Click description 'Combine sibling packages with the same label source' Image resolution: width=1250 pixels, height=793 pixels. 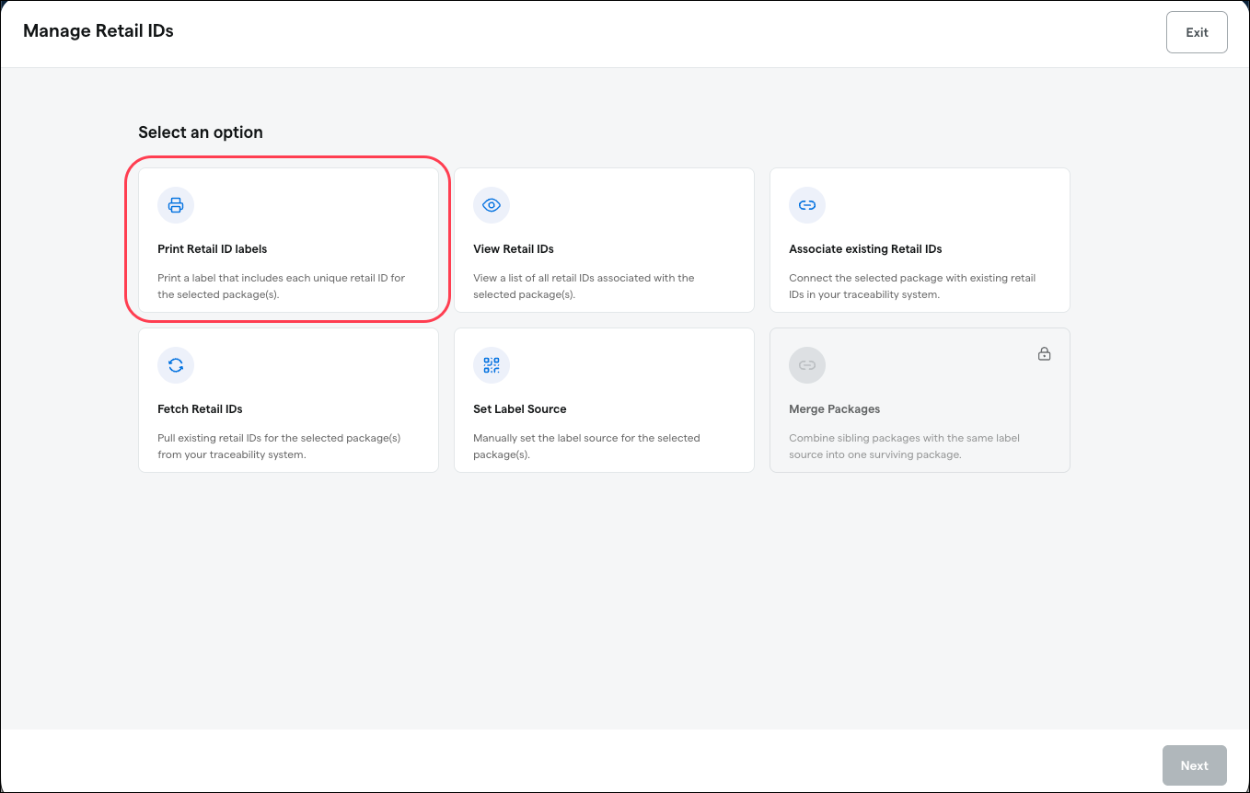click(904, 446)
